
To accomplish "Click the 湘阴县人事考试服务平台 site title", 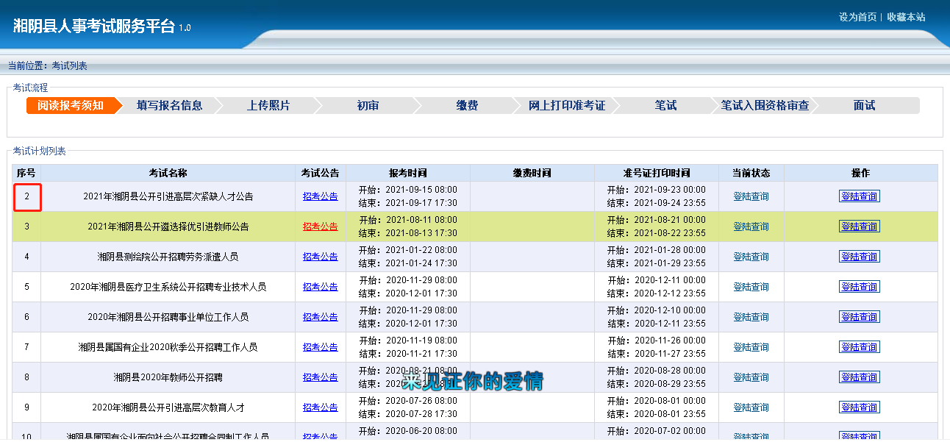I will [x=93, y=26].
